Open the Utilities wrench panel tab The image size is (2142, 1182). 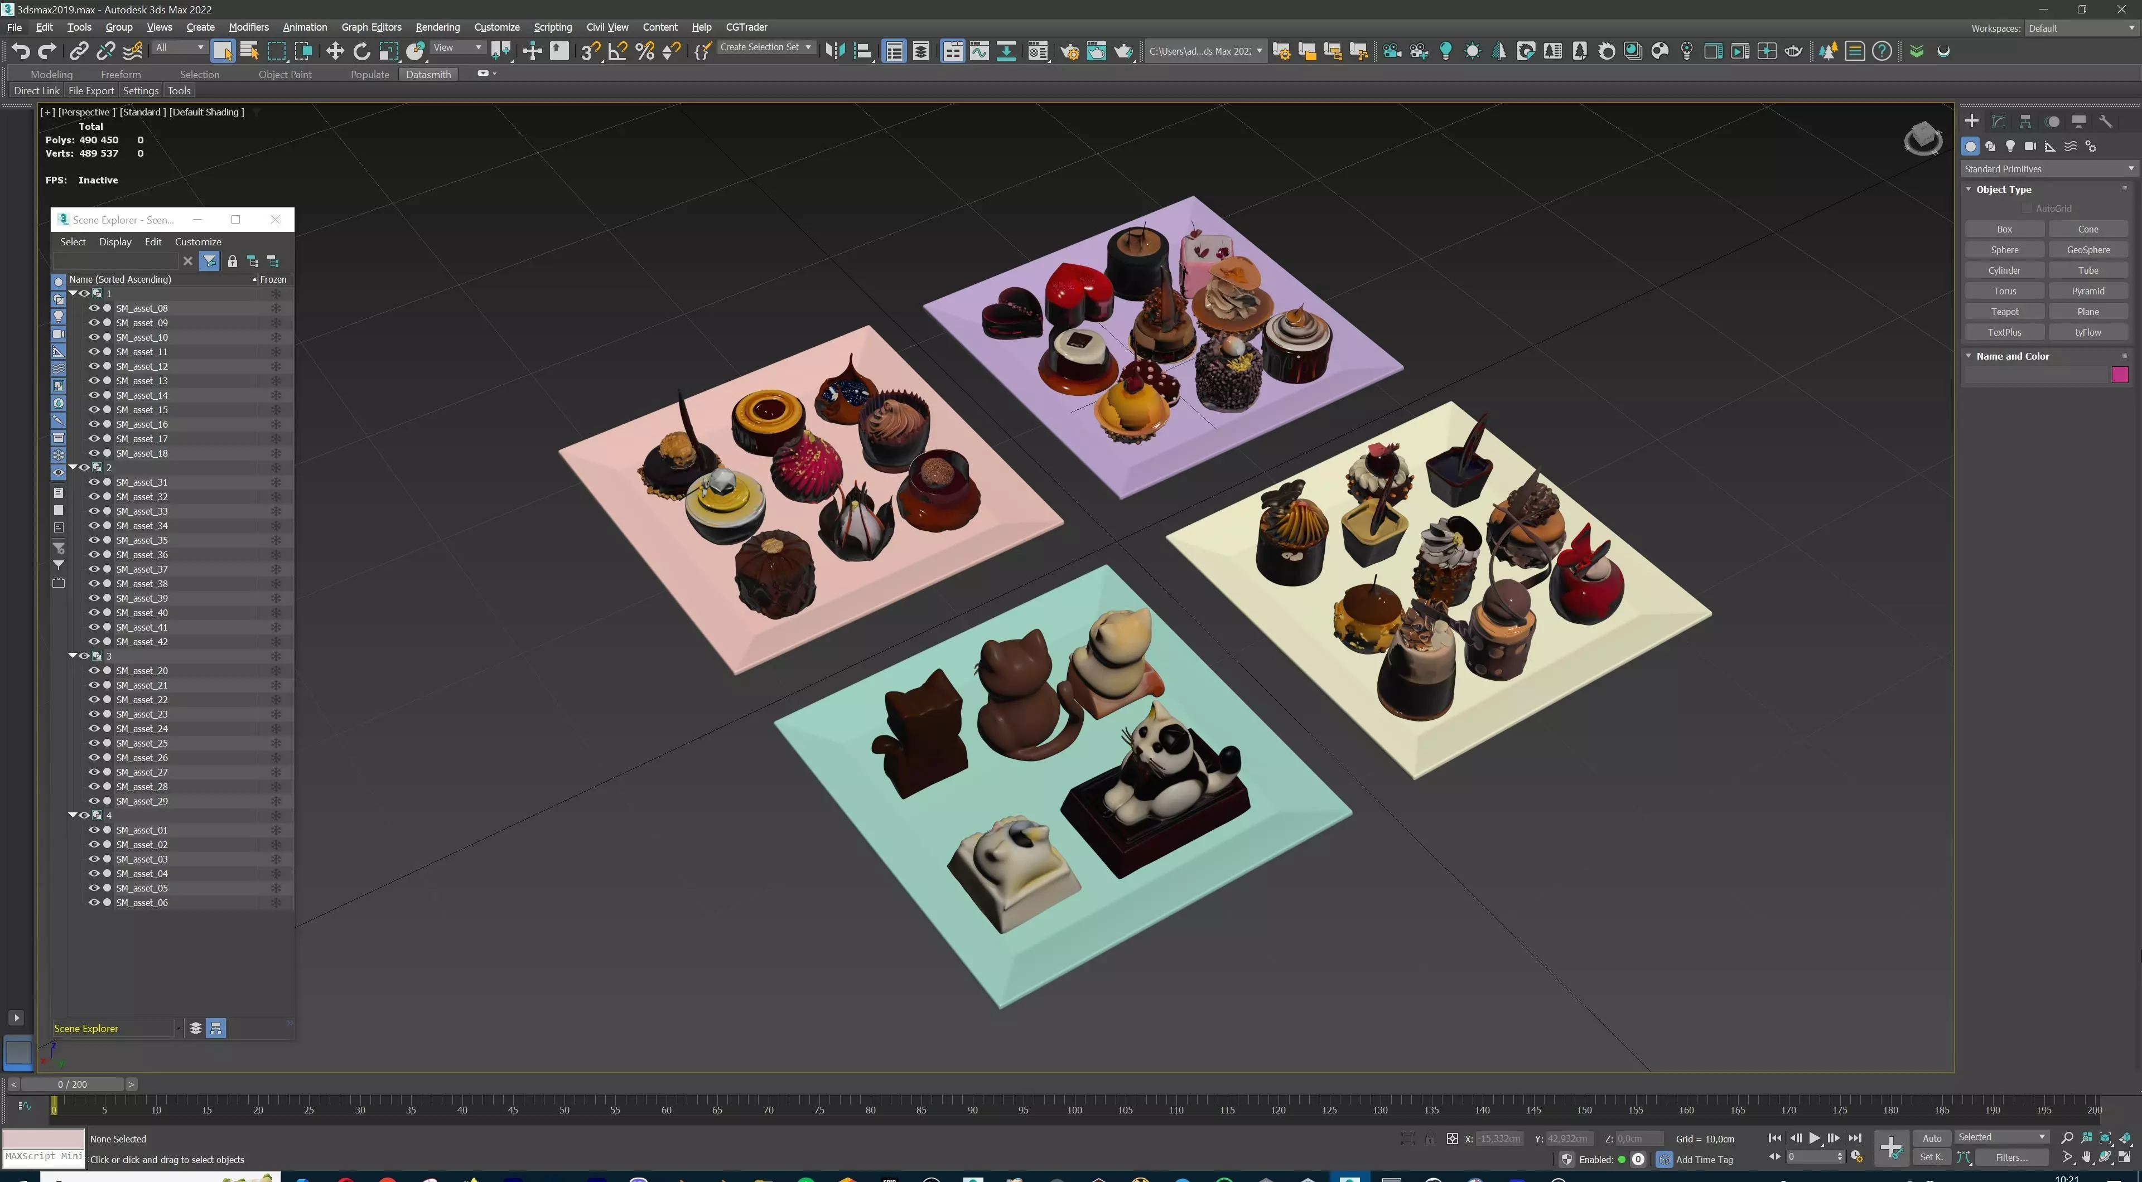(x=2105, y=122)
